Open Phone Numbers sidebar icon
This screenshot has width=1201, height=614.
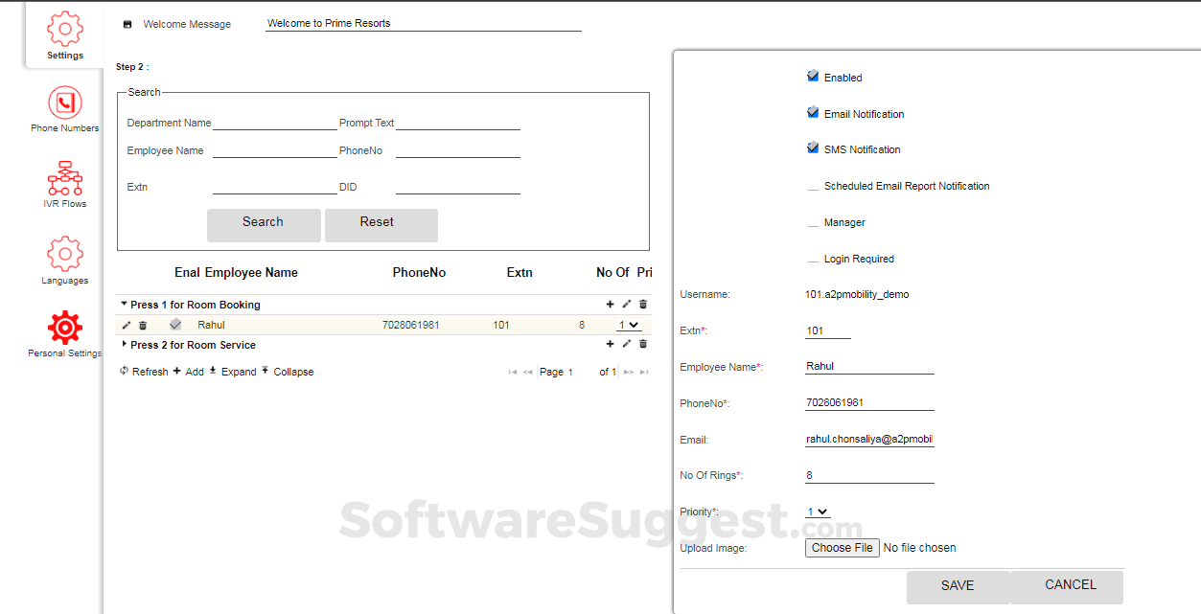pyautogui.click(x=64, y=103)
